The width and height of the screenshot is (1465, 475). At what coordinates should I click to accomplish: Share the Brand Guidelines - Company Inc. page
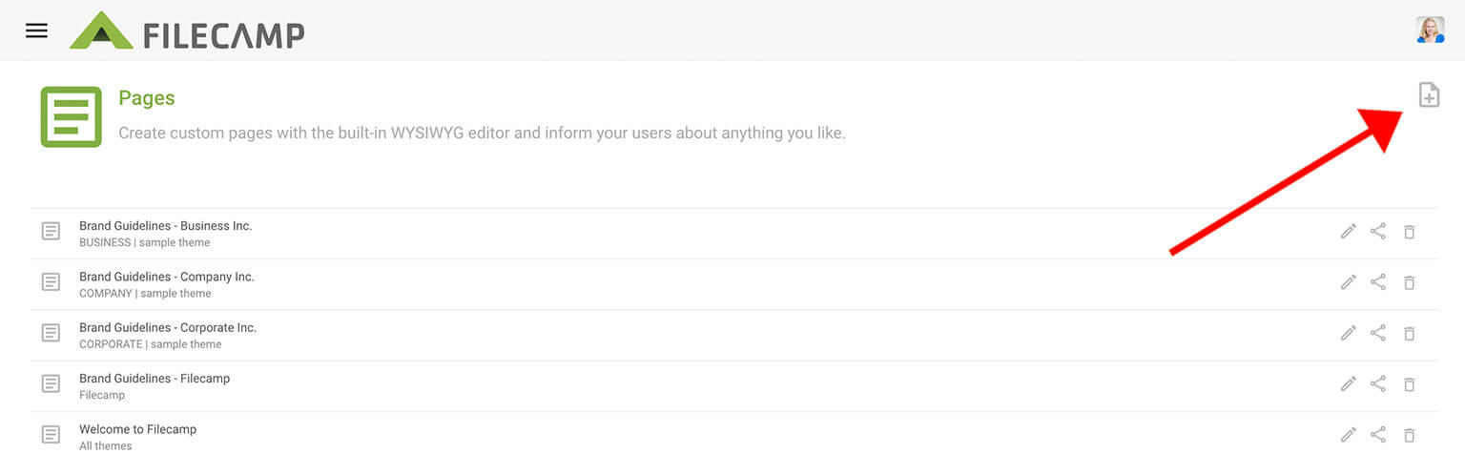[1378, 282]
